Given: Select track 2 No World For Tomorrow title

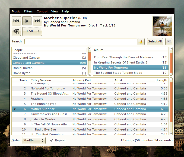Looking at the screenshot, I should (48, 88).
